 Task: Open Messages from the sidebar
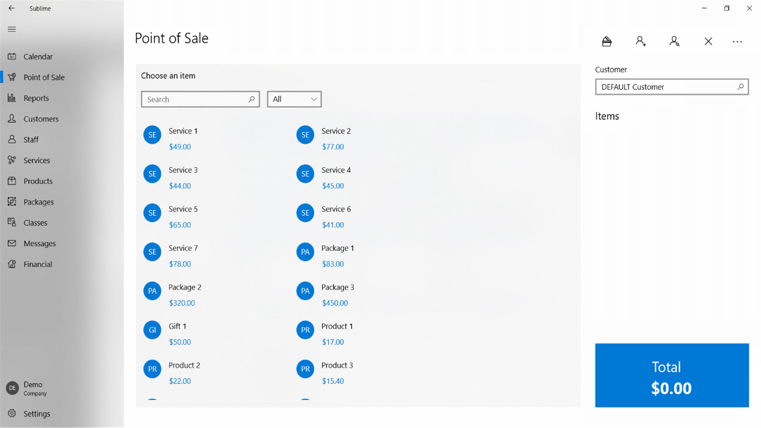pos(39,244)
